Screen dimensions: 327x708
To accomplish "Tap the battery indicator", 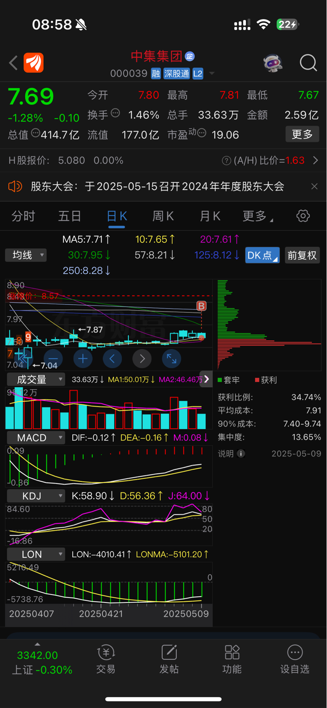I will (287, 24).
